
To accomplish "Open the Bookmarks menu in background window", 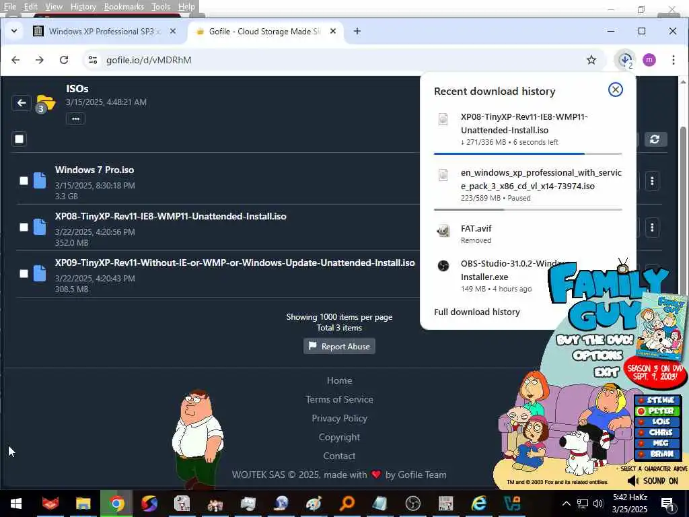I will tap(124, 7).
